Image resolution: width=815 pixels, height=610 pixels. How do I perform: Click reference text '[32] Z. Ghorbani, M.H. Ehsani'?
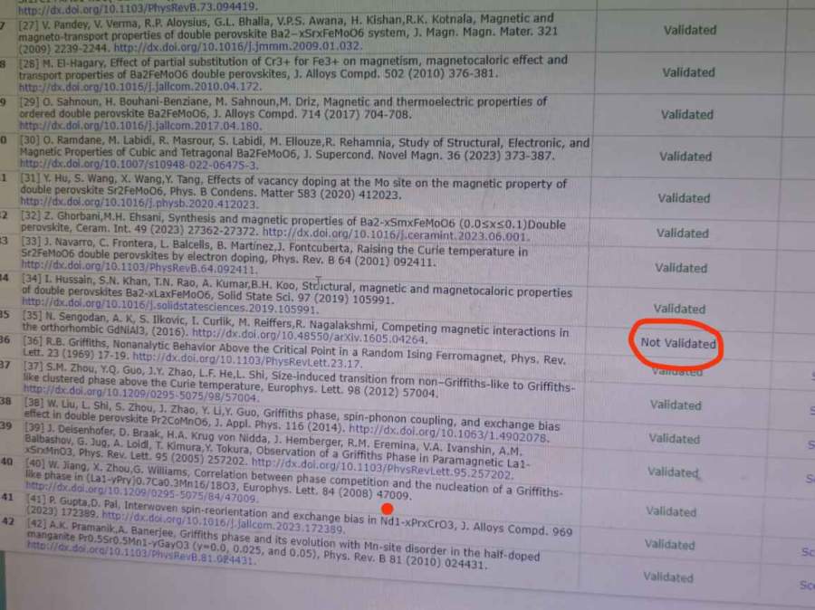92,215
